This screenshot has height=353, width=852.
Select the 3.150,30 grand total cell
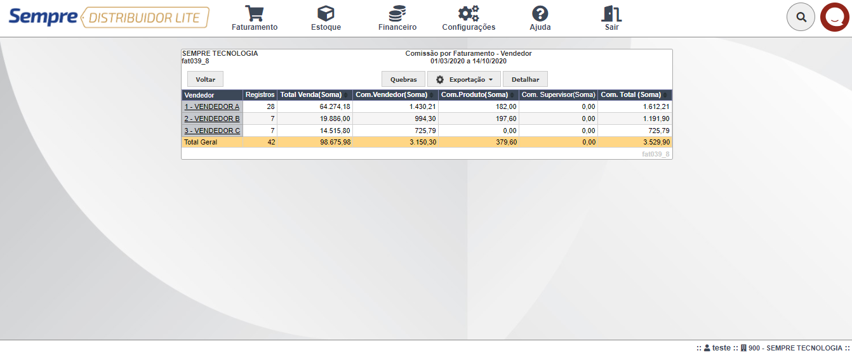tap(396, 143)
